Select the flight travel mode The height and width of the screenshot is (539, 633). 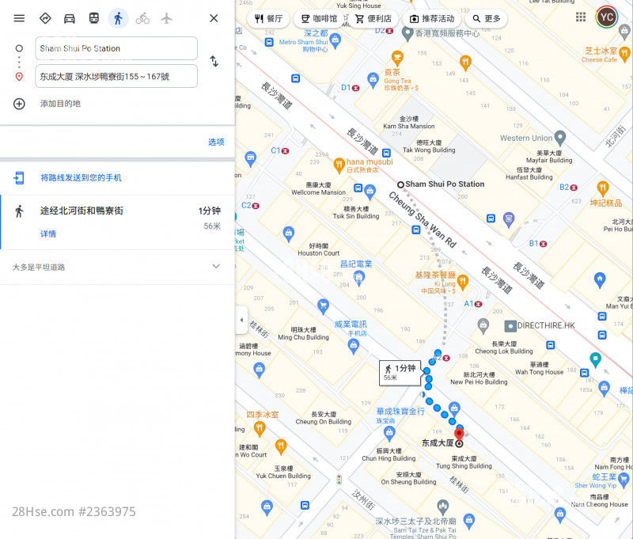coord(166,18)
